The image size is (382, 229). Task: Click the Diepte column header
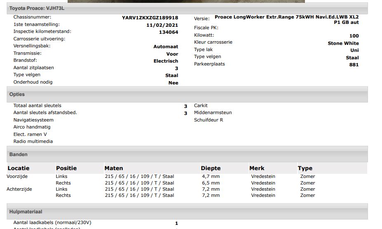tap(211, 168)
